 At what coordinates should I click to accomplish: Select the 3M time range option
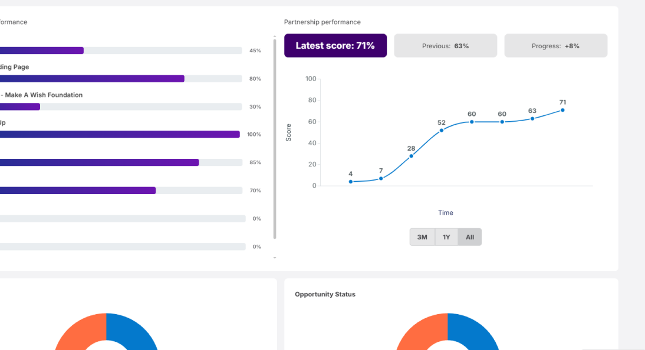(x=422, y=236)
